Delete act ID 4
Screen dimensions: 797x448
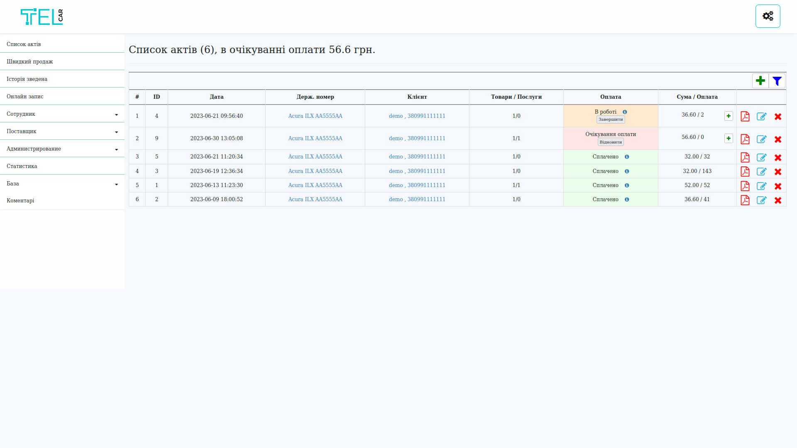[778, 117]
